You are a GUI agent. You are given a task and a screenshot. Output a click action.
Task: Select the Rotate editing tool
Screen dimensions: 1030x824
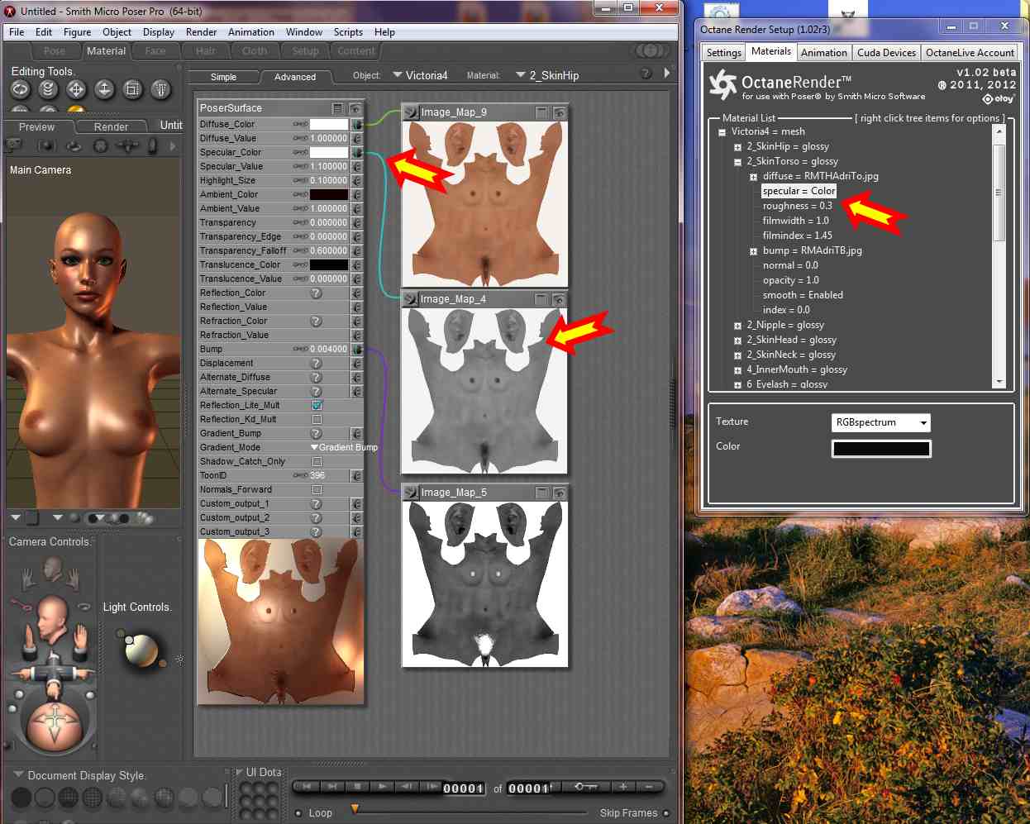(x=20, y=89)
